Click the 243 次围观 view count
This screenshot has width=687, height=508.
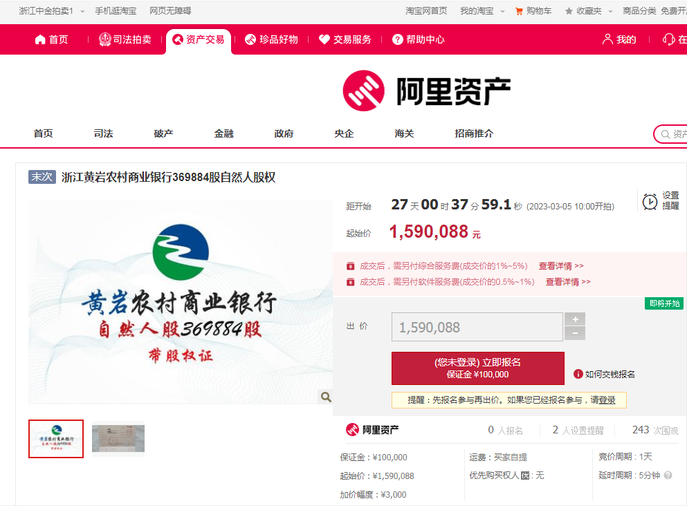[655, 430]
